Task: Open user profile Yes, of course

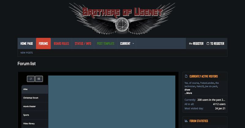Action: click(x=192, y=83)
